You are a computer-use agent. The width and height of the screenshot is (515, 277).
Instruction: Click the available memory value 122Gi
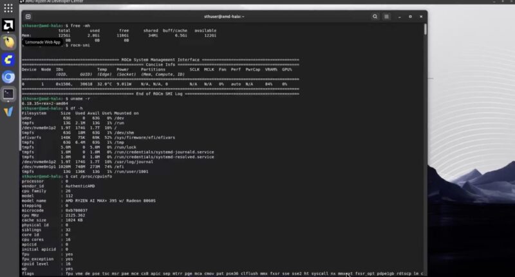click(x=211, y=35)
